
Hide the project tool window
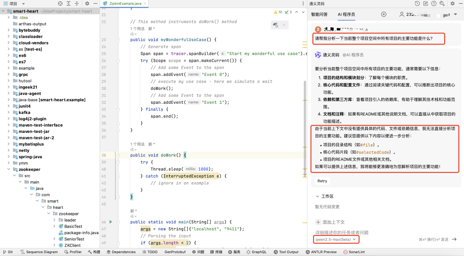(x=95, y=3)
